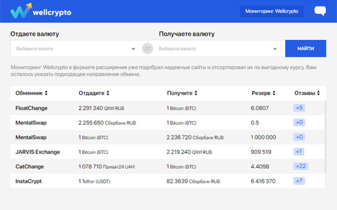Expand the left currency selector arrow

(133, 48)
